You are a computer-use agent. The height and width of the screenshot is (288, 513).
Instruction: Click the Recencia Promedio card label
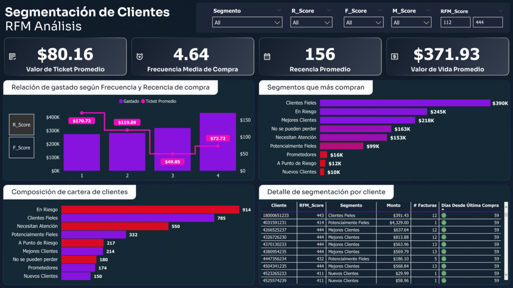tap(320, 69)
